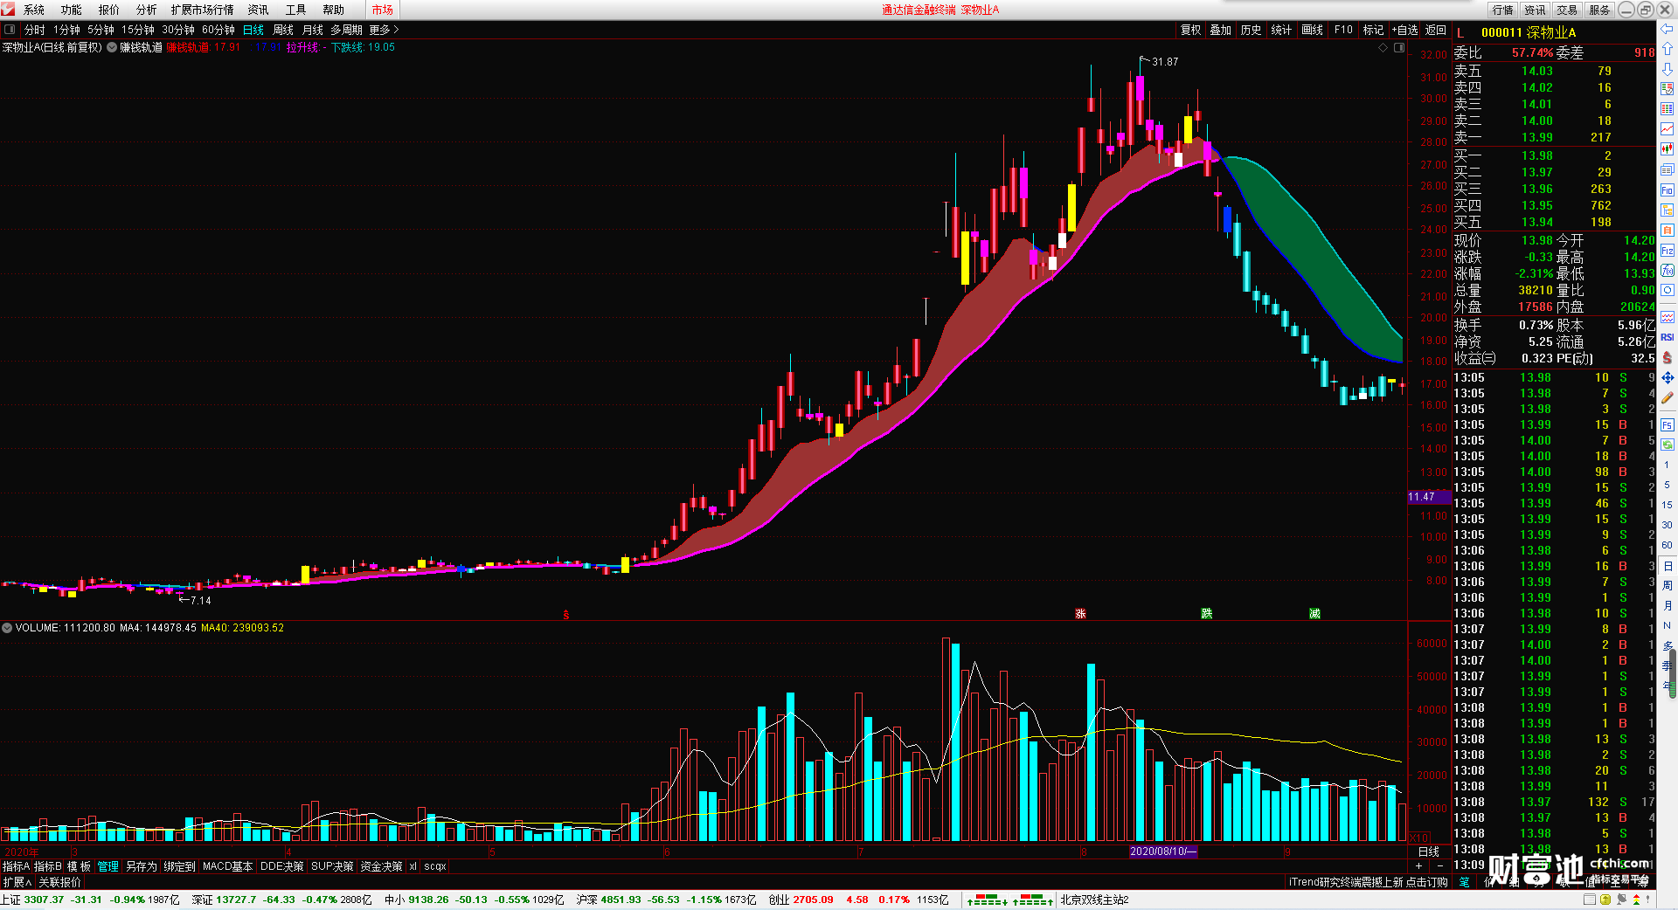The height and width of the screenshot is (910, 1678).
Task: Open the 分析 menu
Action: point(147,10)
